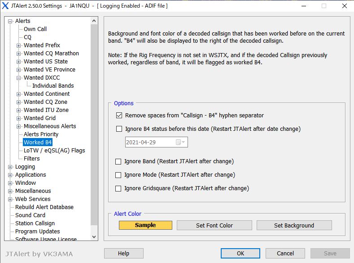Image resolution: width=354 pixels, height=263 pixels.
Task: Expand the Web Services node
Action: pos(10,199)
